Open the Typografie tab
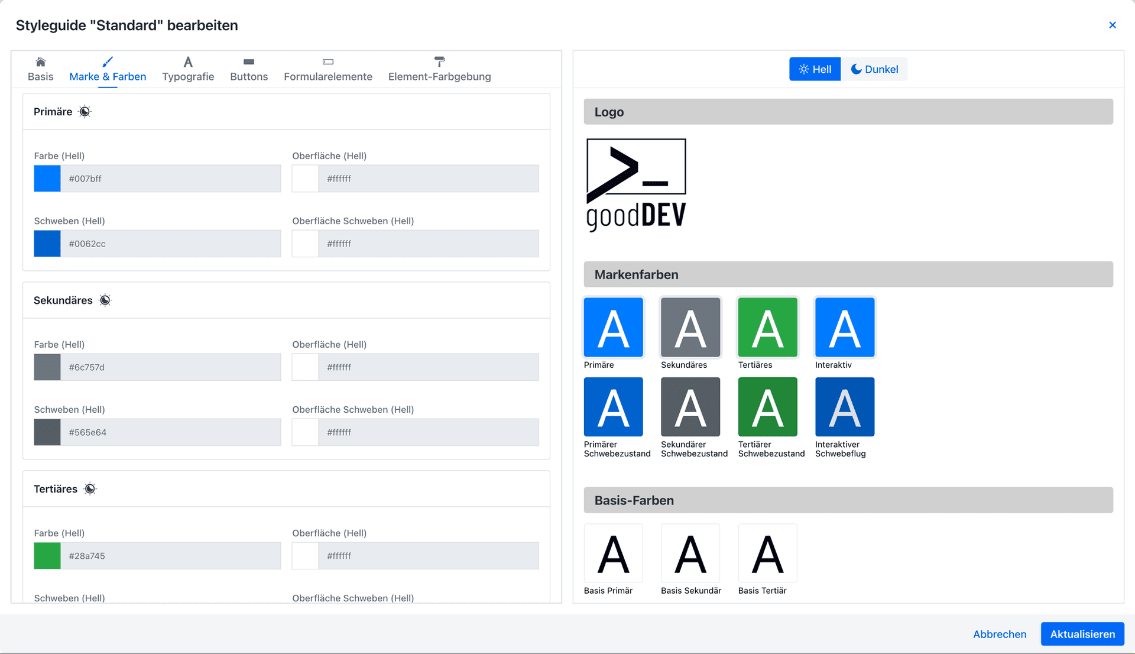Viewport: 1135px width, 654px height. [188, 69]
